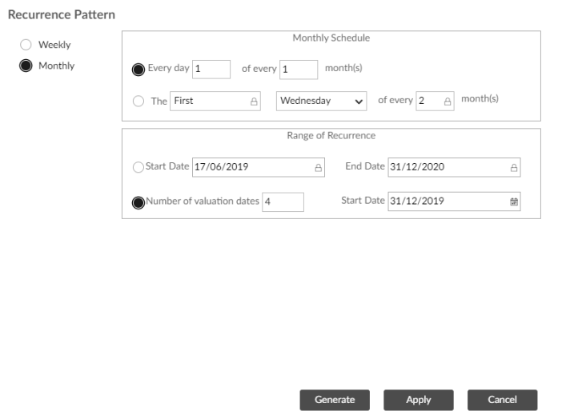
Task: Click the lock icon beside every 2 months
Action: [447, 102]
